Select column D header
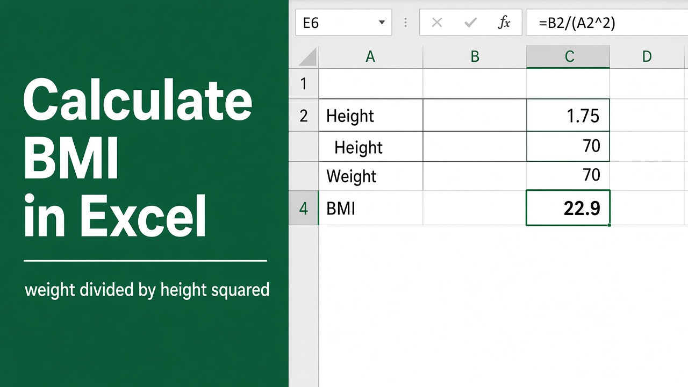The image size is (688, 387). 647,56
